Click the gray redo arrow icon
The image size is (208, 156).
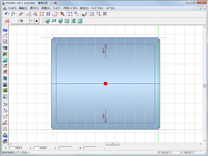(13, 14)
